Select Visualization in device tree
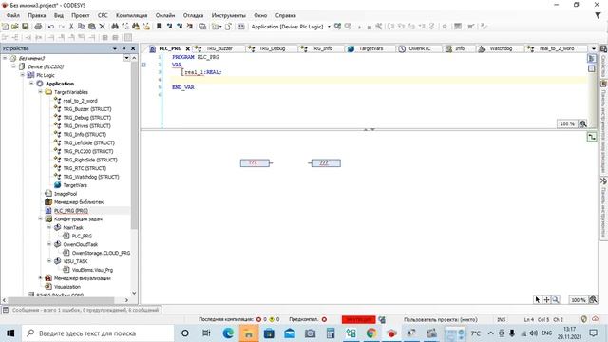 [67, 287]
